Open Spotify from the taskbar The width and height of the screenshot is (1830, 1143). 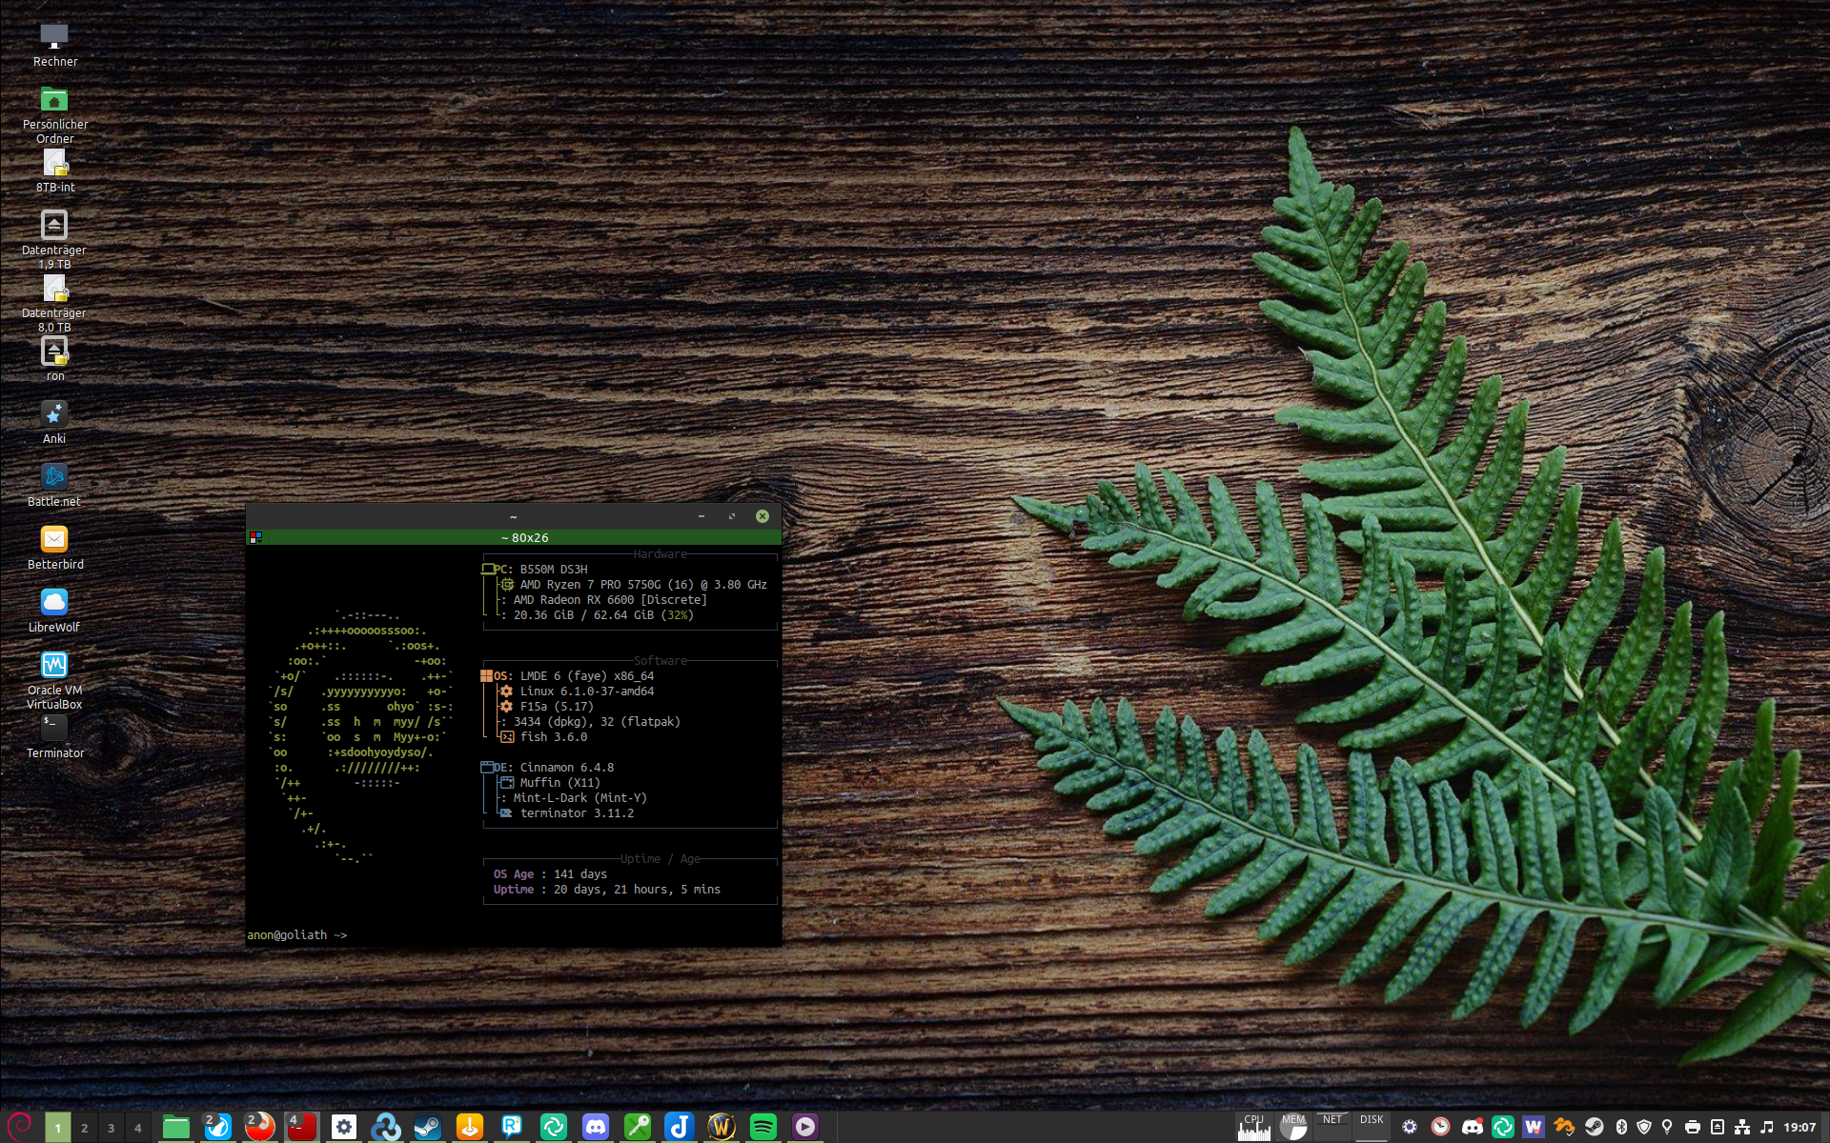(763, 1128)
